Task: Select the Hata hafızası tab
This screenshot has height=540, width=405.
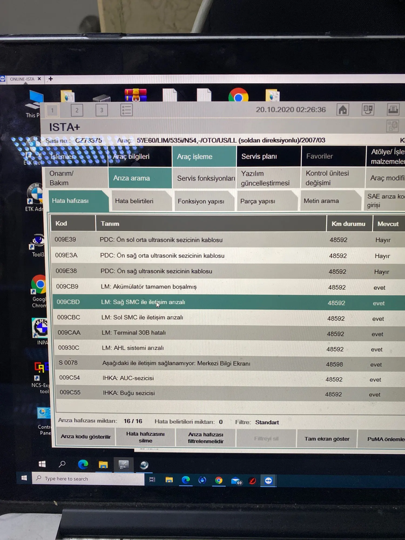Action: [79, 201]
